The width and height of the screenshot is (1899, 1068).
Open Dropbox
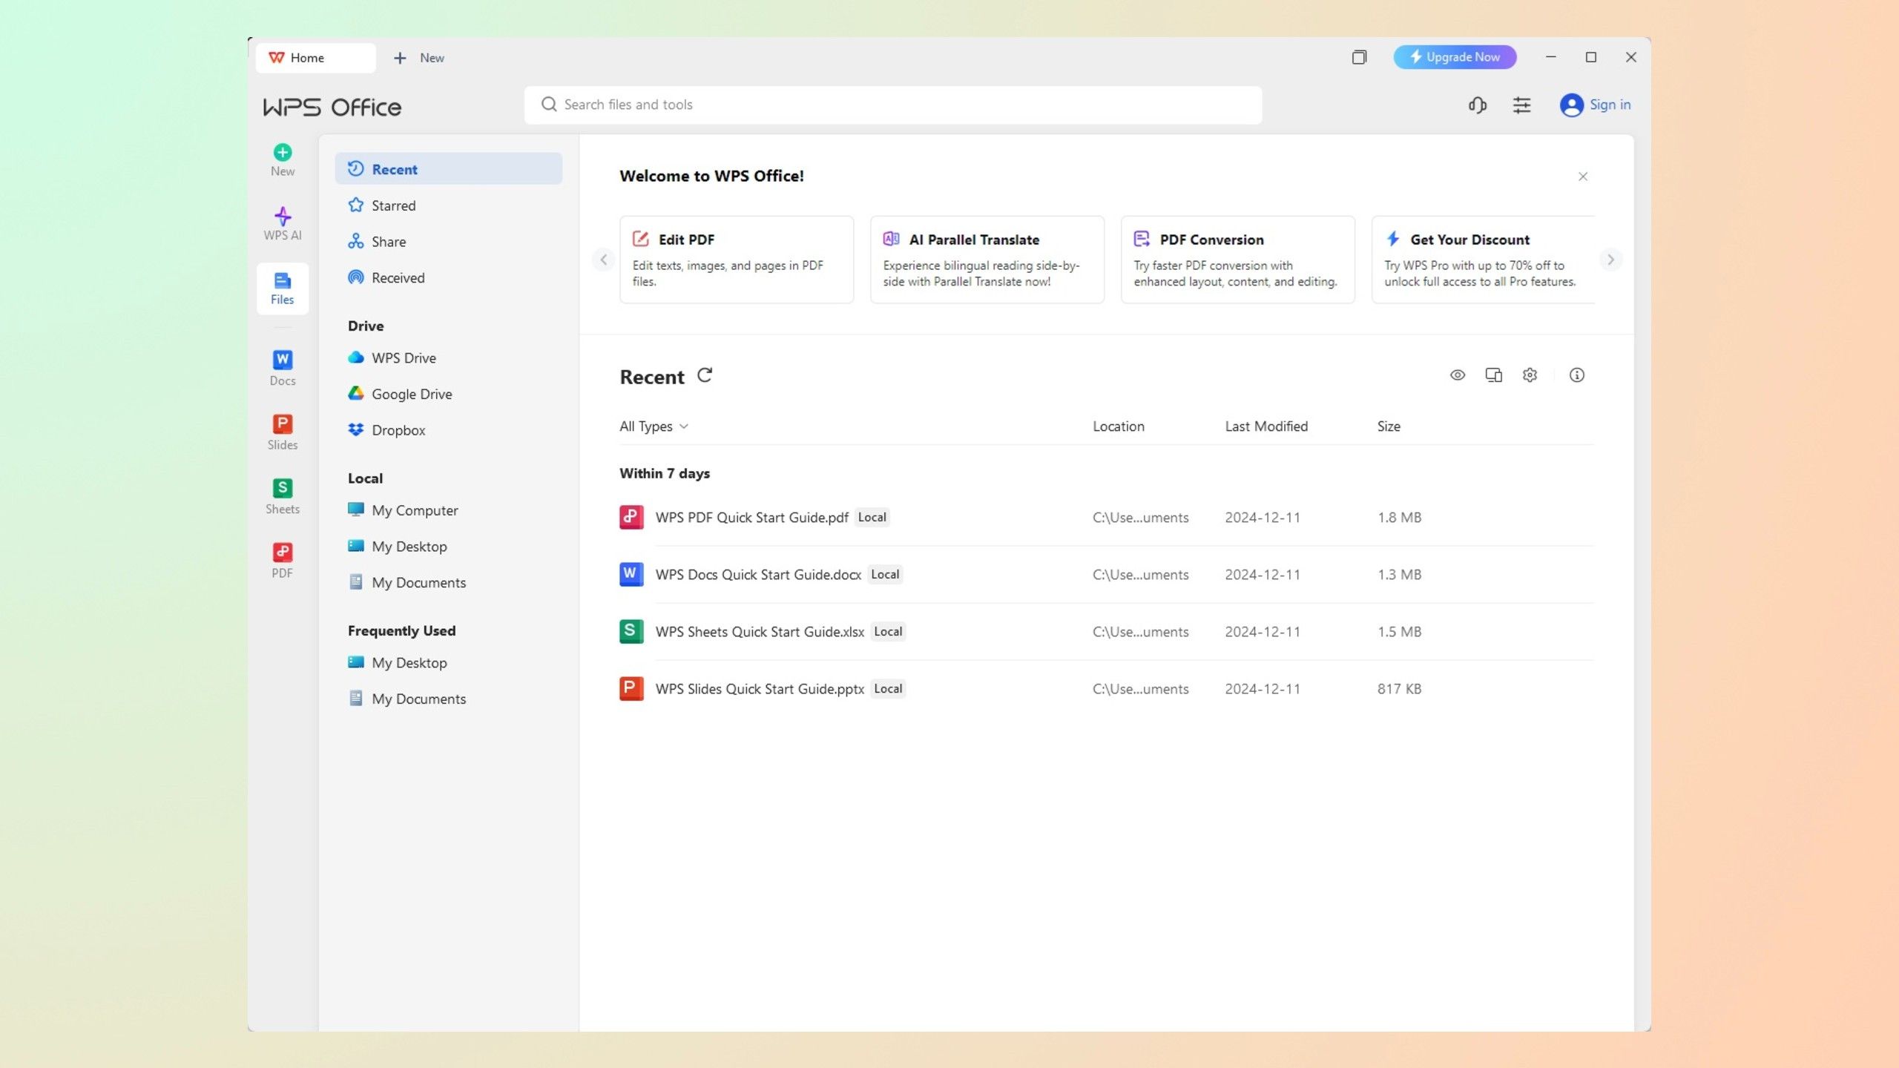[448, 430]
